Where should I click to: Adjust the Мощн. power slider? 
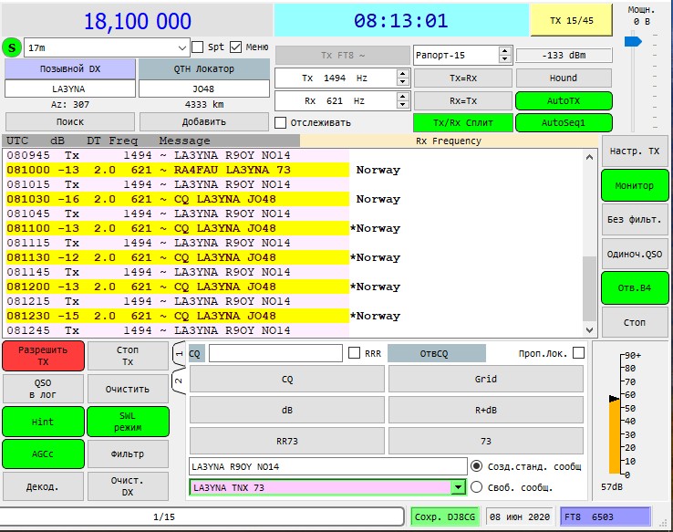point(630,41)
